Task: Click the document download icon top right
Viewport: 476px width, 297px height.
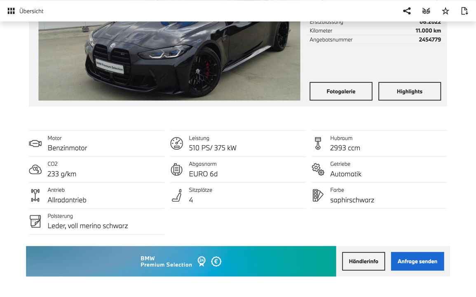Action: [464, 11]
